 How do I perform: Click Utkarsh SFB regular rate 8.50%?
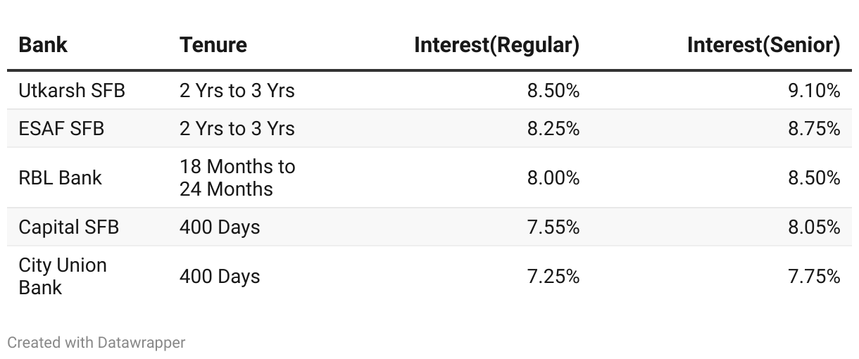553,91
